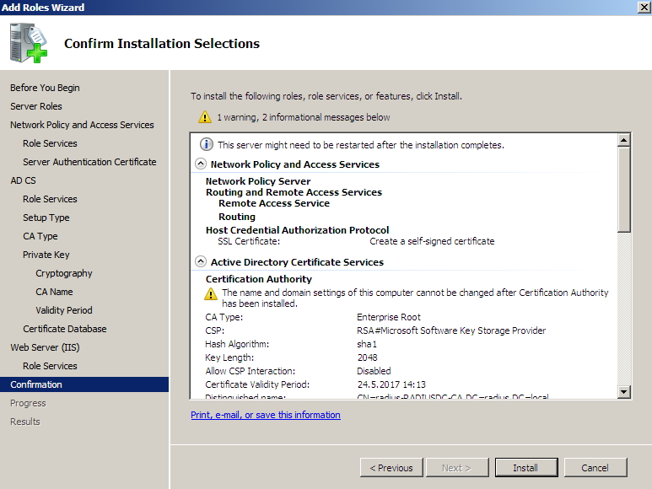The width and height of the screenshot is (652, 489).
Task: Click the Certification Authority warning icon
Action: [x=211, y=293]
